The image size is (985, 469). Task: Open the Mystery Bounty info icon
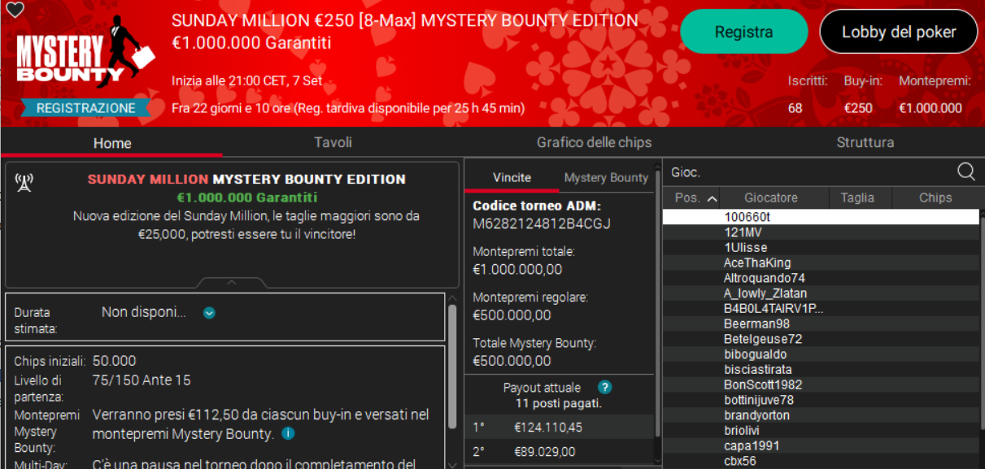tap(287, 434)
